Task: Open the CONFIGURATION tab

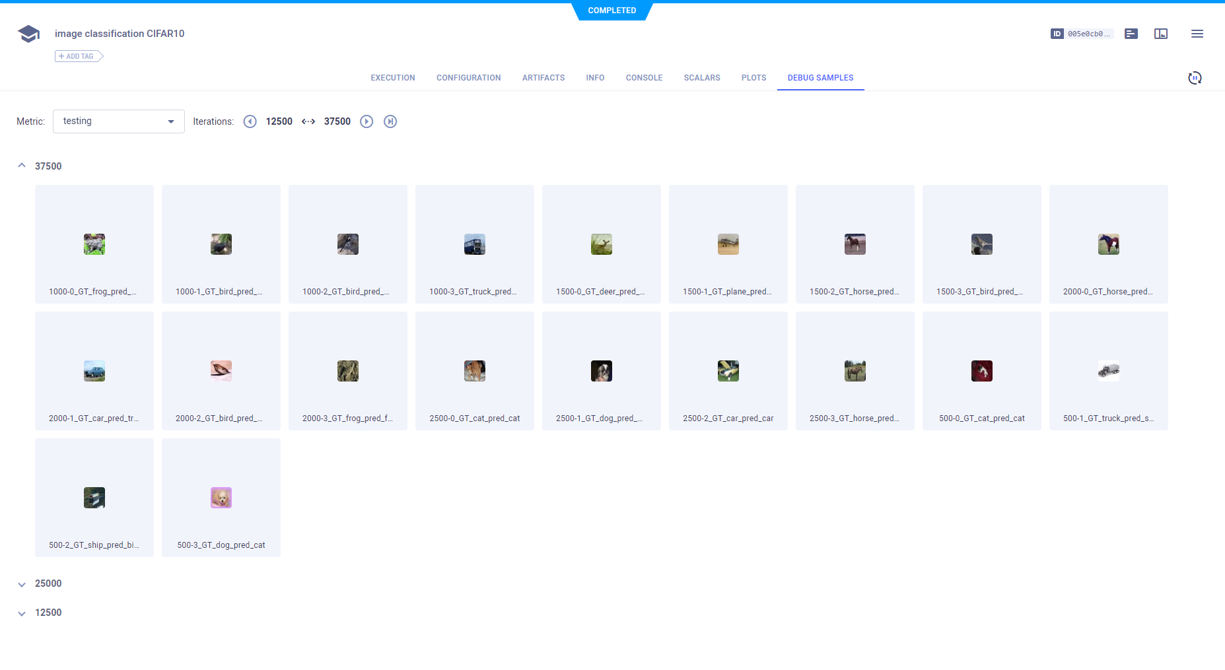Action: tap(468, 78)
